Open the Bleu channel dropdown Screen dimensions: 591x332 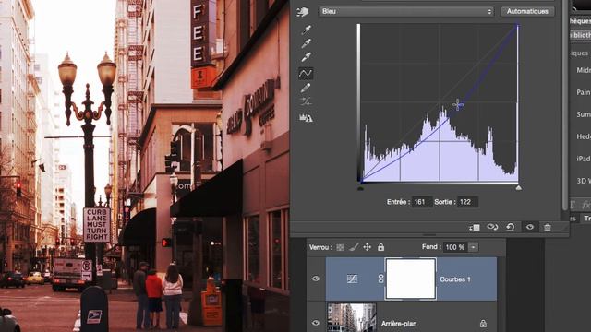click(x=406, y=11)
